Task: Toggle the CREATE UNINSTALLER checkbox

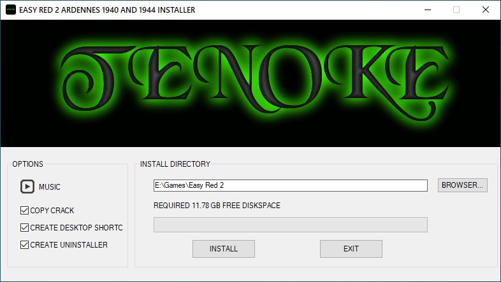Action: click(x=25, y=244)
